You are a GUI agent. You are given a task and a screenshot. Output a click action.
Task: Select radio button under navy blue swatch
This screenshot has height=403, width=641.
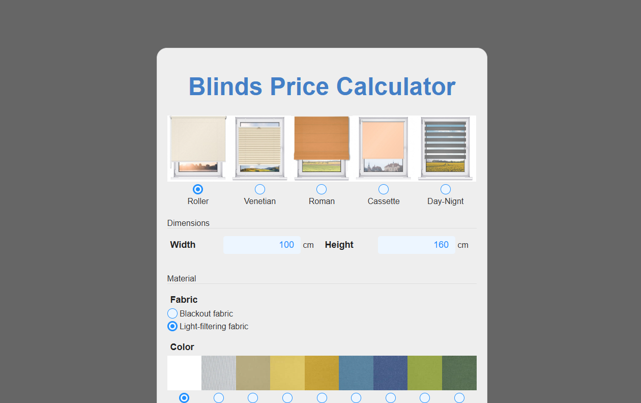pos(391,398)
